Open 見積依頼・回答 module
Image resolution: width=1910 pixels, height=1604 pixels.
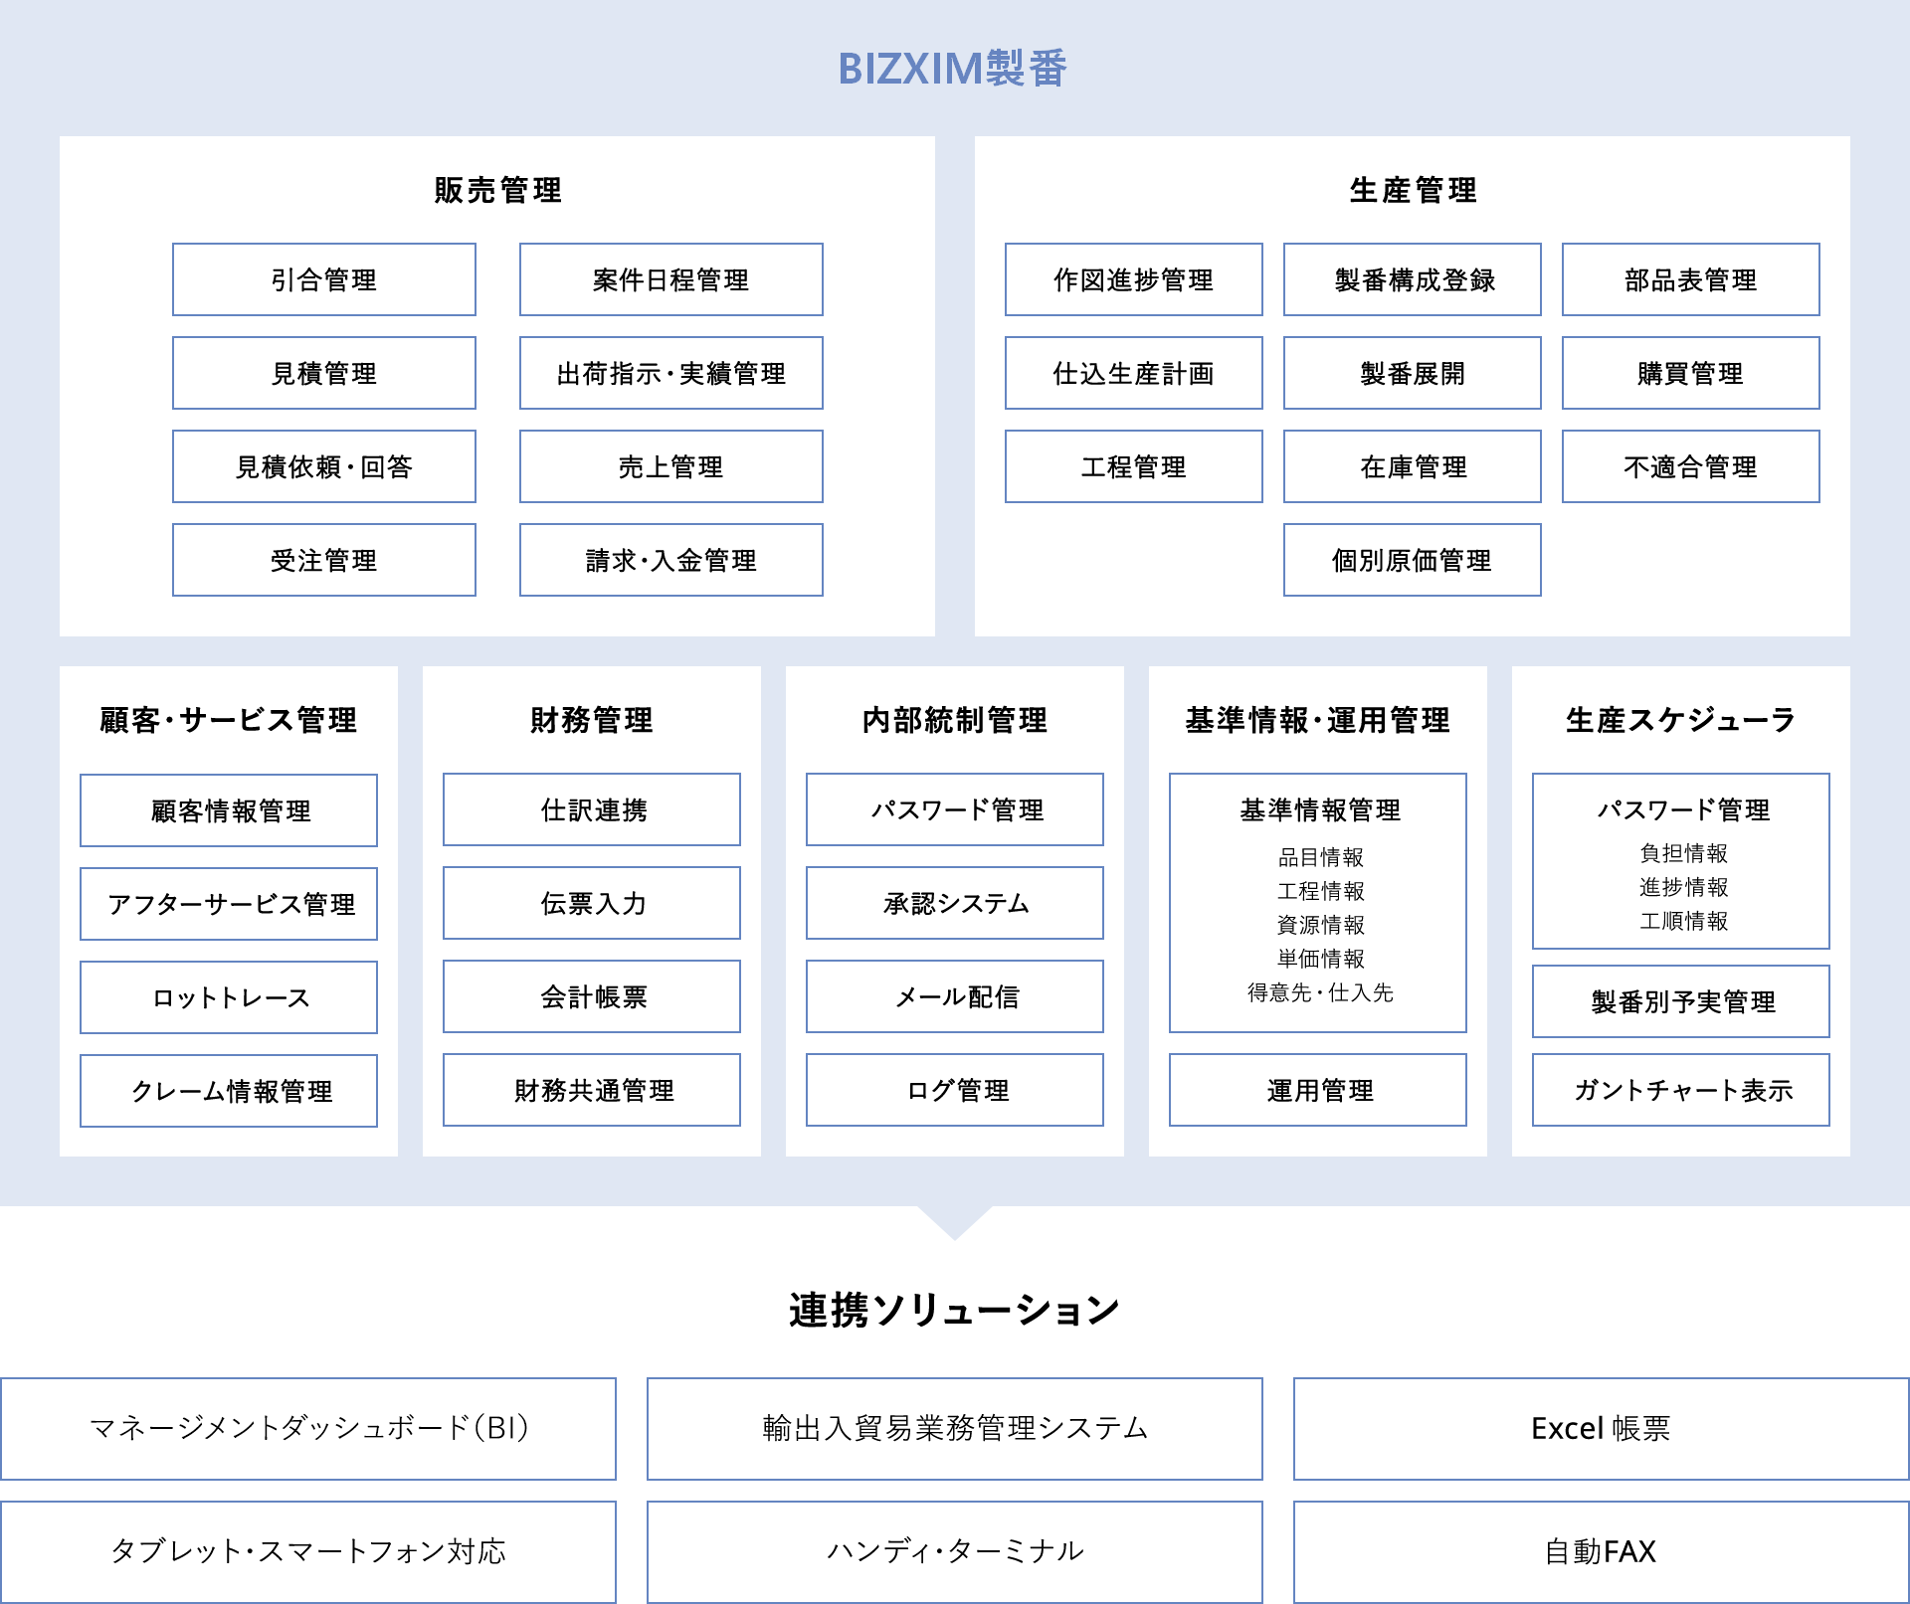point(324,466)
